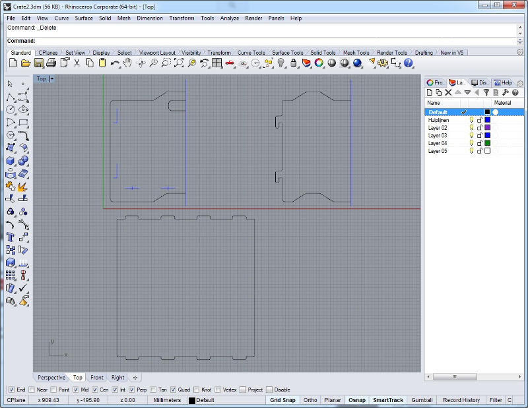Select the Layer 05 row
Viewport: 528px width, 408px height.
(474, 151)
